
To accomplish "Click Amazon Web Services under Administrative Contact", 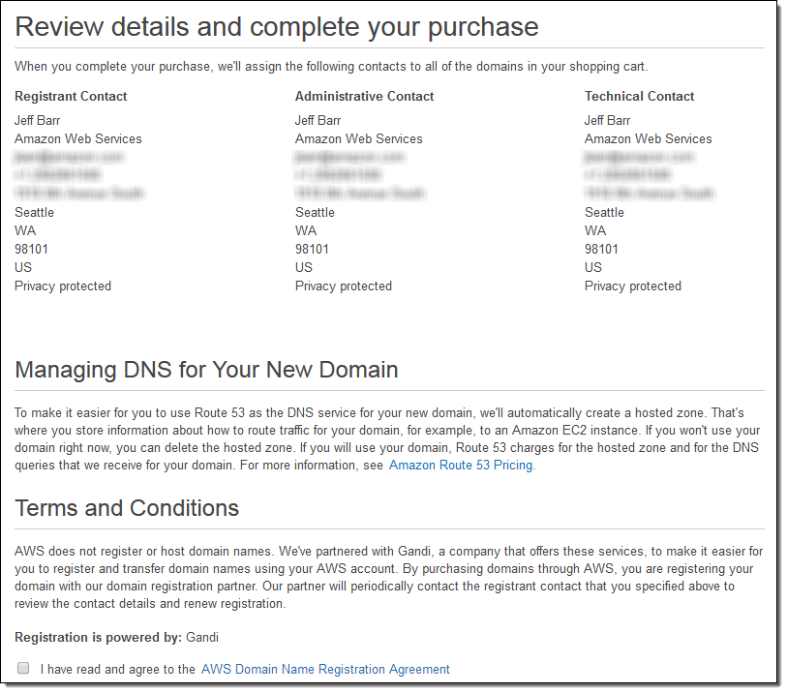I will pos(358,139).
